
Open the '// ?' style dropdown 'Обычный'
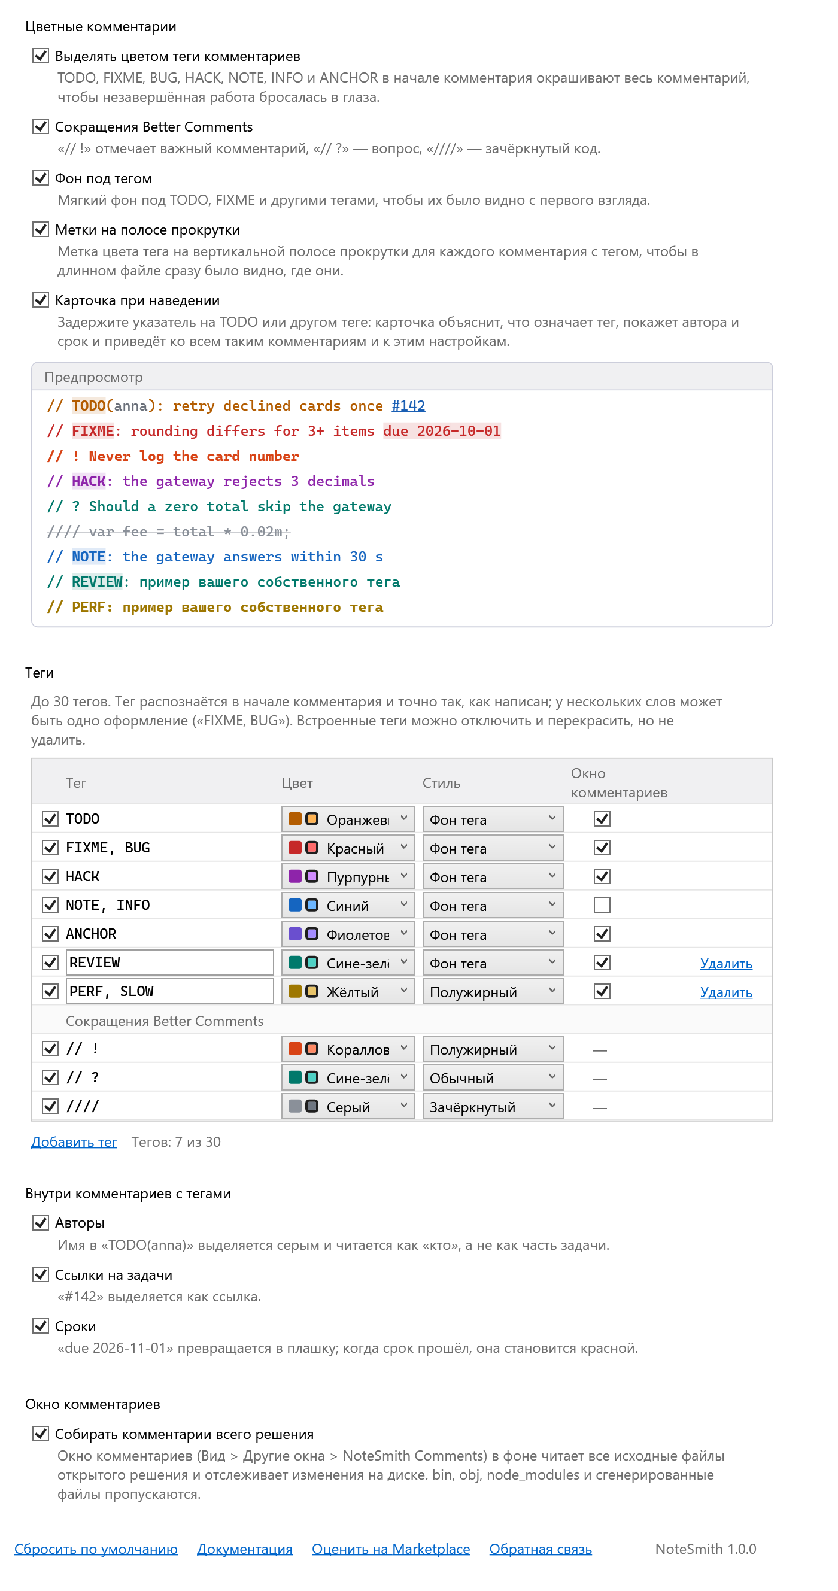click(493, 1078)
